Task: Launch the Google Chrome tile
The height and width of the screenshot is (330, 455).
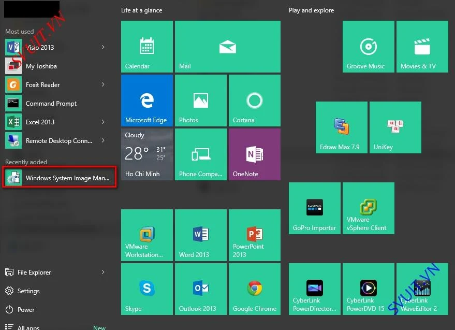Action: [x=255, y=289]
